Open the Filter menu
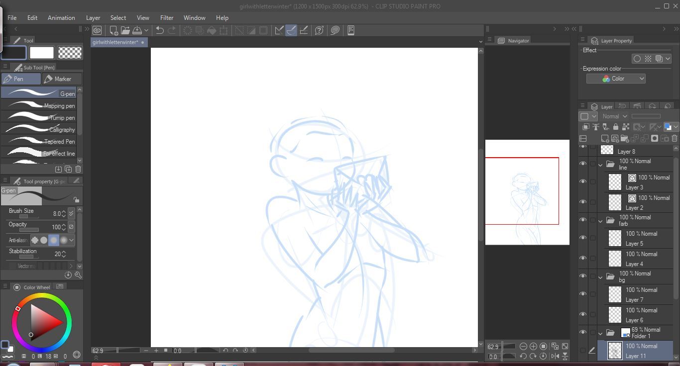 point(167,17)
